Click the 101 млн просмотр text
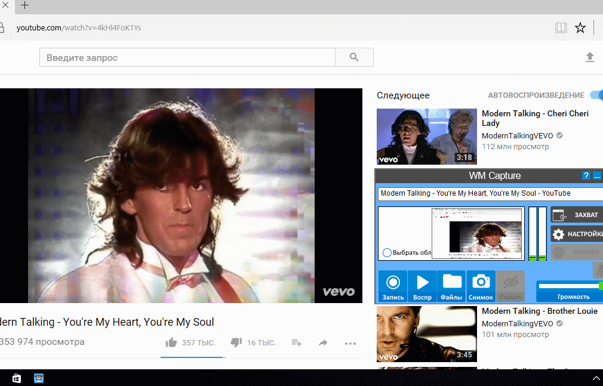Viewport: 603px width, 386px height. 515,335
